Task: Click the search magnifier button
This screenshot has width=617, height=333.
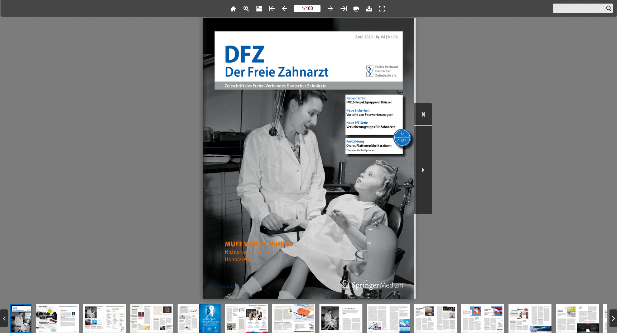Action: [x=609, y=8]
